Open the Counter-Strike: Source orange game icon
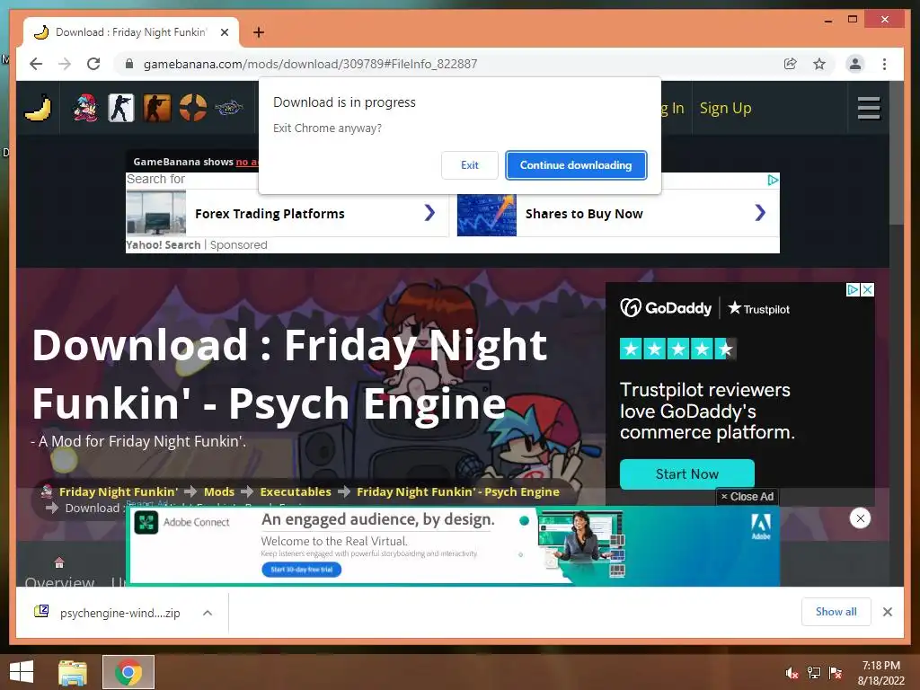This screenshot has height=690, width=920. point(156,108)
